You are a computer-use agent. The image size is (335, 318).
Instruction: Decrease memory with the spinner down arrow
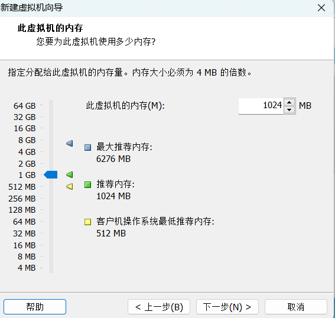[x=290, y=110]
